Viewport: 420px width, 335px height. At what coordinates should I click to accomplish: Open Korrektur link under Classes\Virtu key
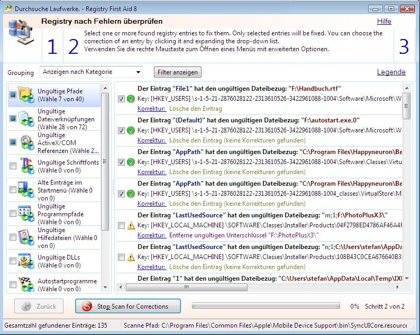pos(152,172)
